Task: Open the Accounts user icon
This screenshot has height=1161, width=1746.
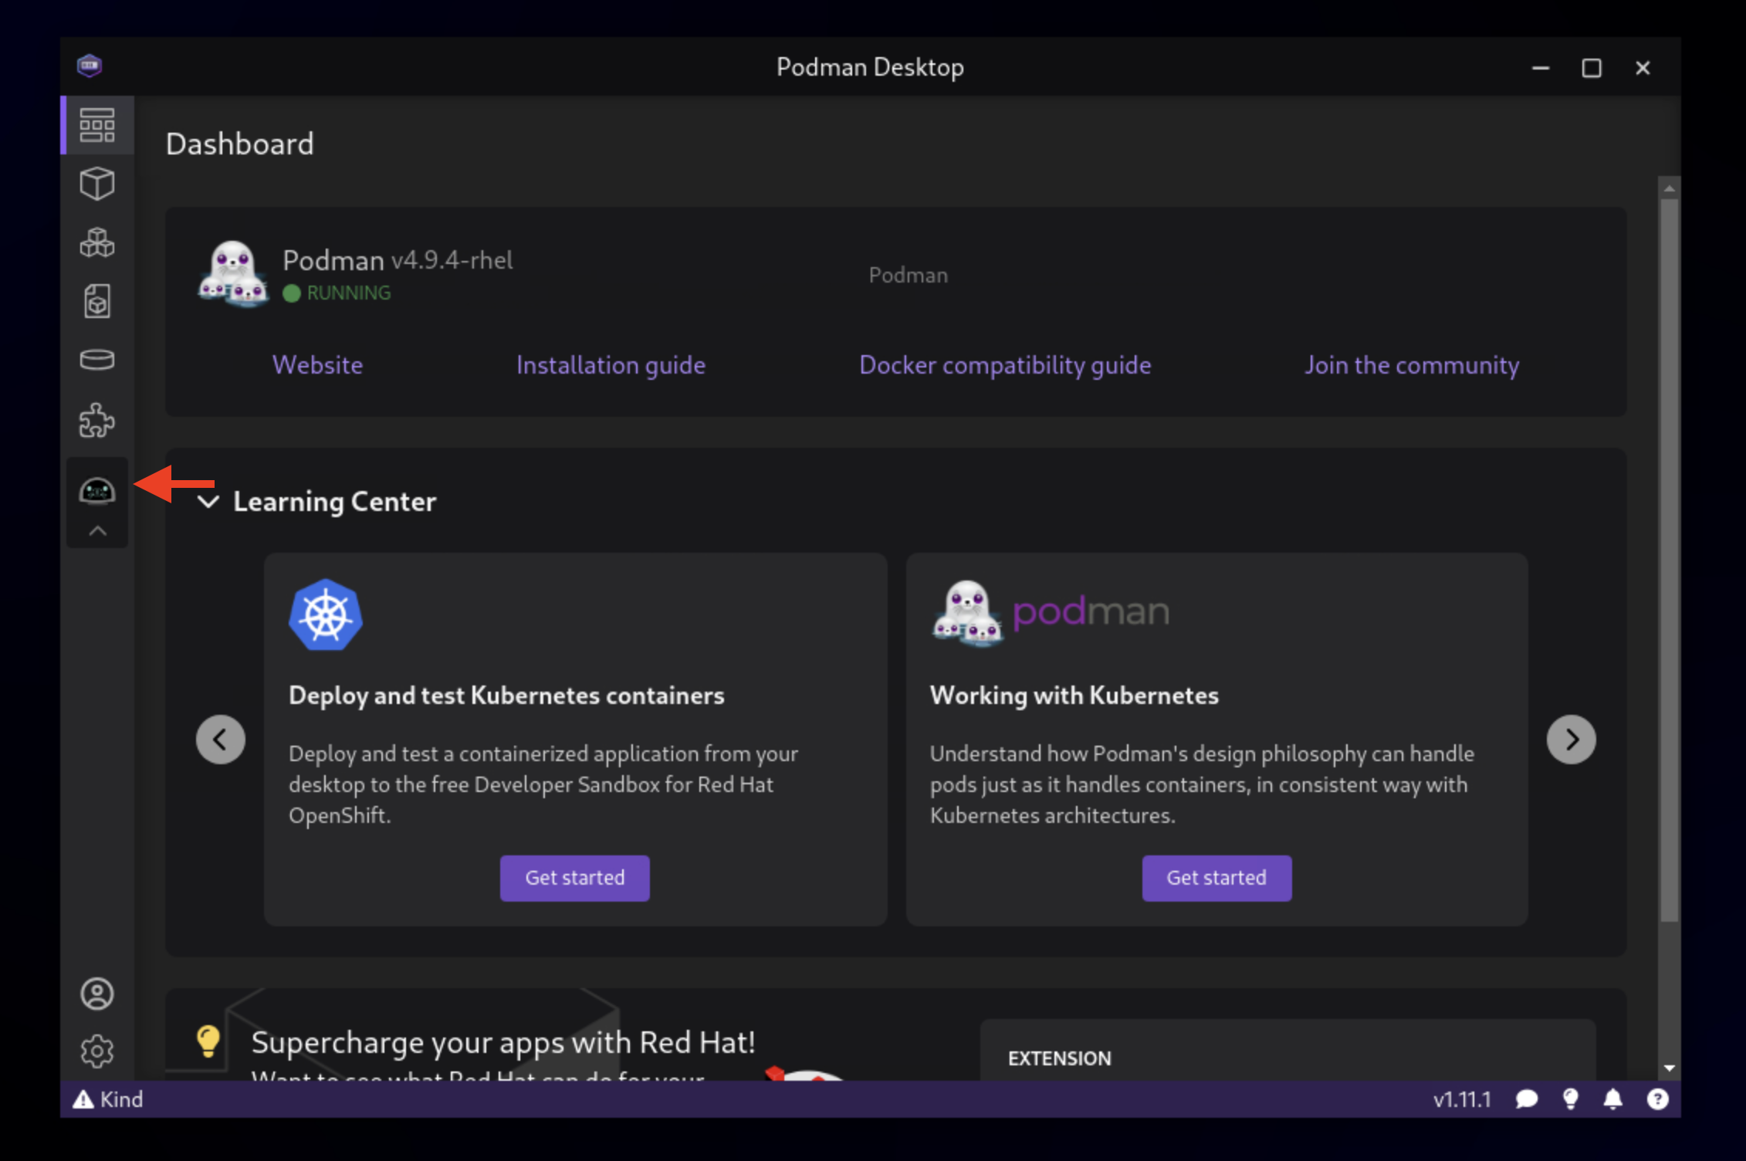Action: coord(97,993)
